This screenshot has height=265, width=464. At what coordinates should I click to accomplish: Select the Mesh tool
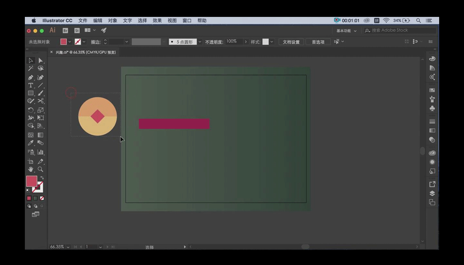(30, 135)
